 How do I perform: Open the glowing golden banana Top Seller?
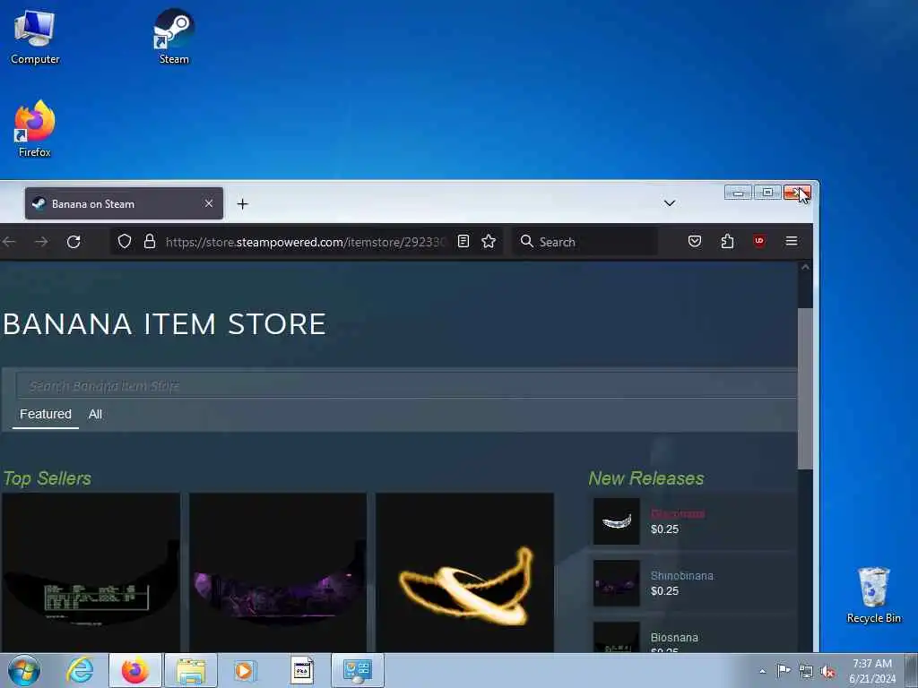465,572
